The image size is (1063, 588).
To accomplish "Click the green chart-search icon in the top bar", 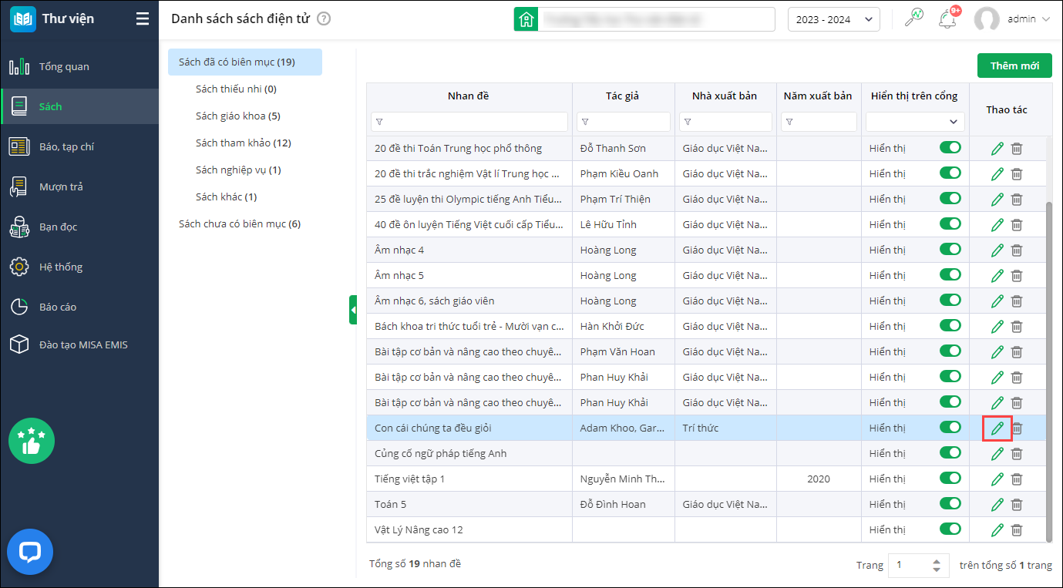I will pyautogui.click(x=914, y=18).
